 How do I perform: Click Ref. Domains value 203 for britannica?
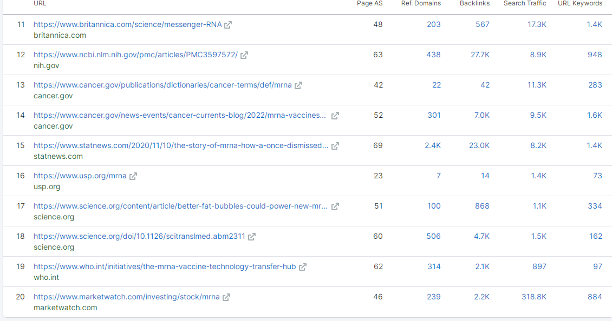coord(434,24)
